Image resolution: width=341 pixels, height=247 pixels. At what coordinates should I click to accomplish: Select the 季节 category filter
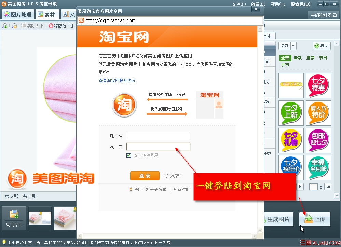click(285, 65)
